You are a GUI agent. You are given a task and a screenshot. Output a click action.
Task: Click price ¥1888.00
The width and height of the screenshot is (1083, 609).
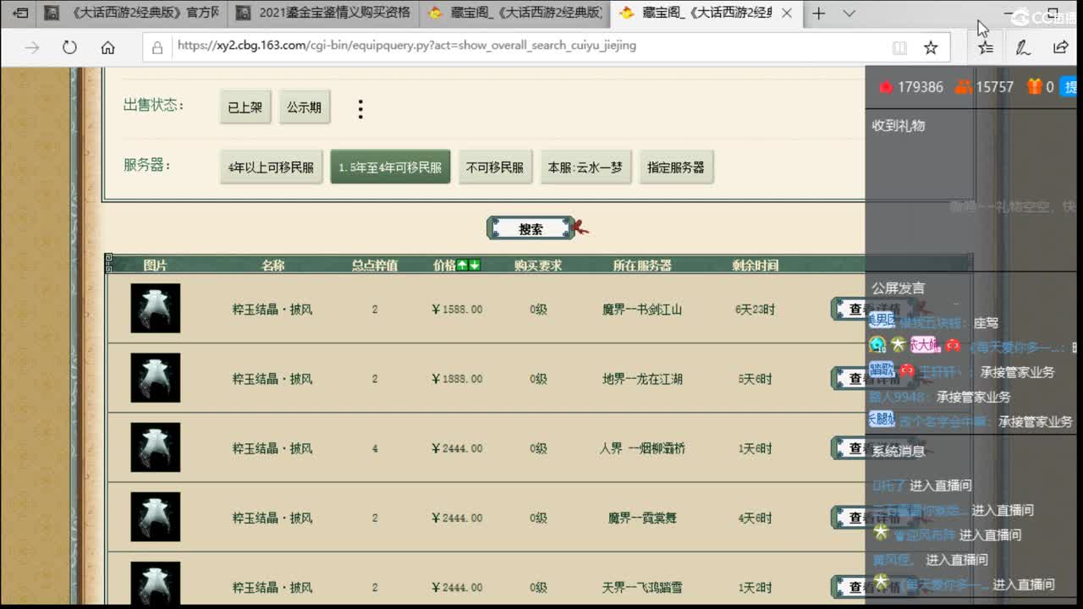click(x=457, y=379)
